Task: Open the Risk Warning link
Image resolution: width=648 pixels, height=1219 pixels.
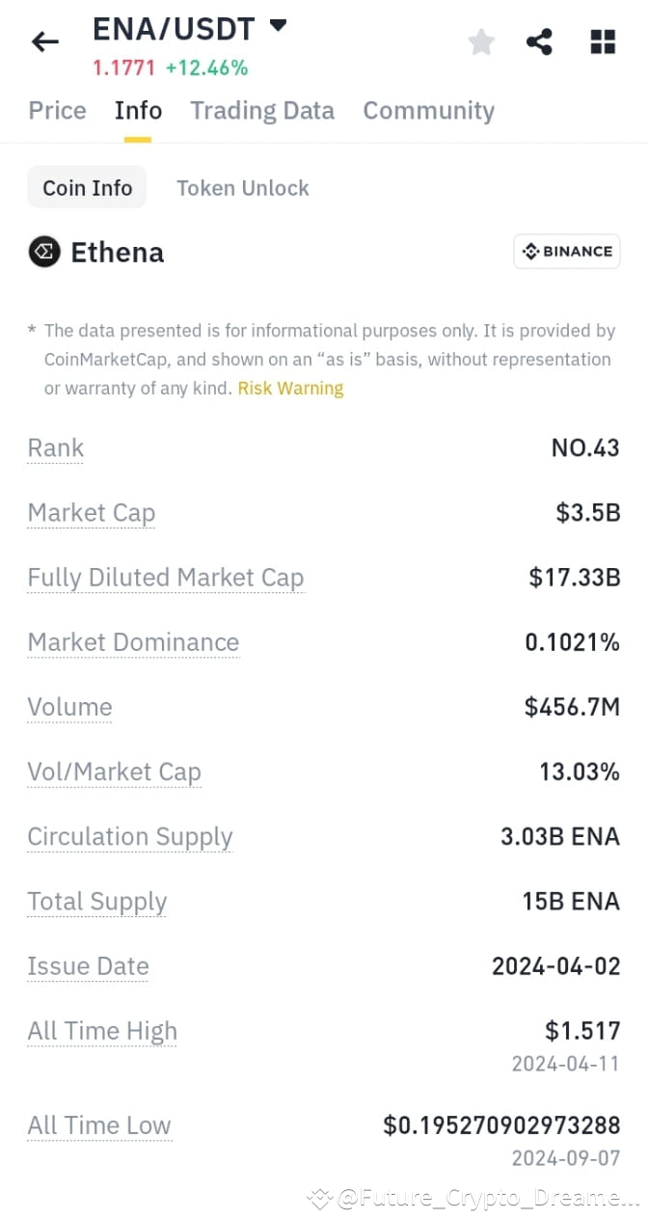Action: pos(291,389)
